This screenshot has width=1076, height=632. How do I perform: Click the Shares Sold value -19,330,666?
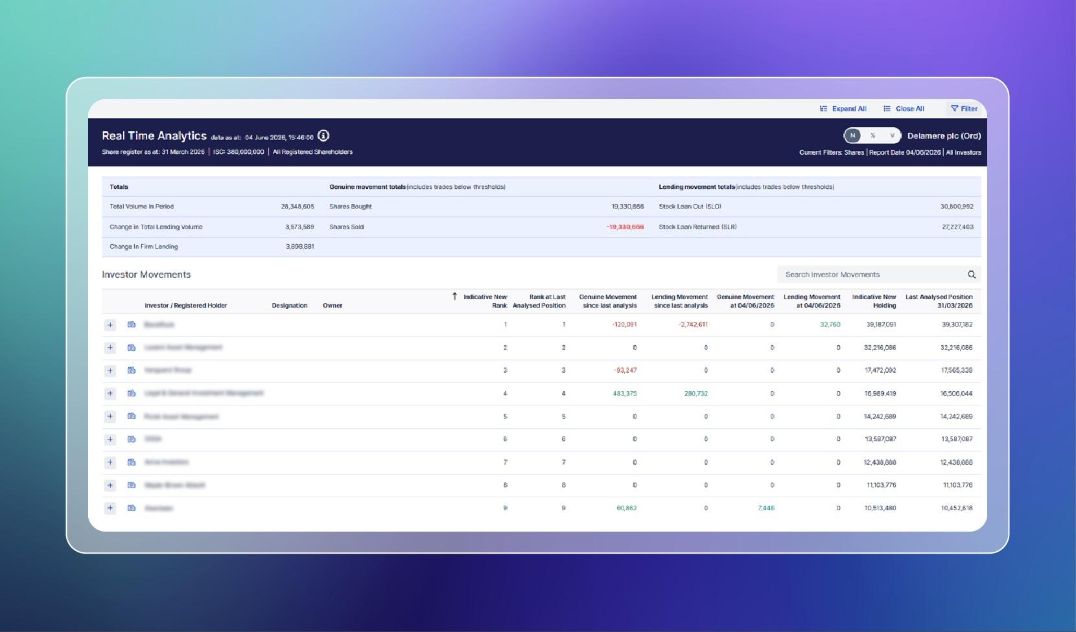point(625,227)
